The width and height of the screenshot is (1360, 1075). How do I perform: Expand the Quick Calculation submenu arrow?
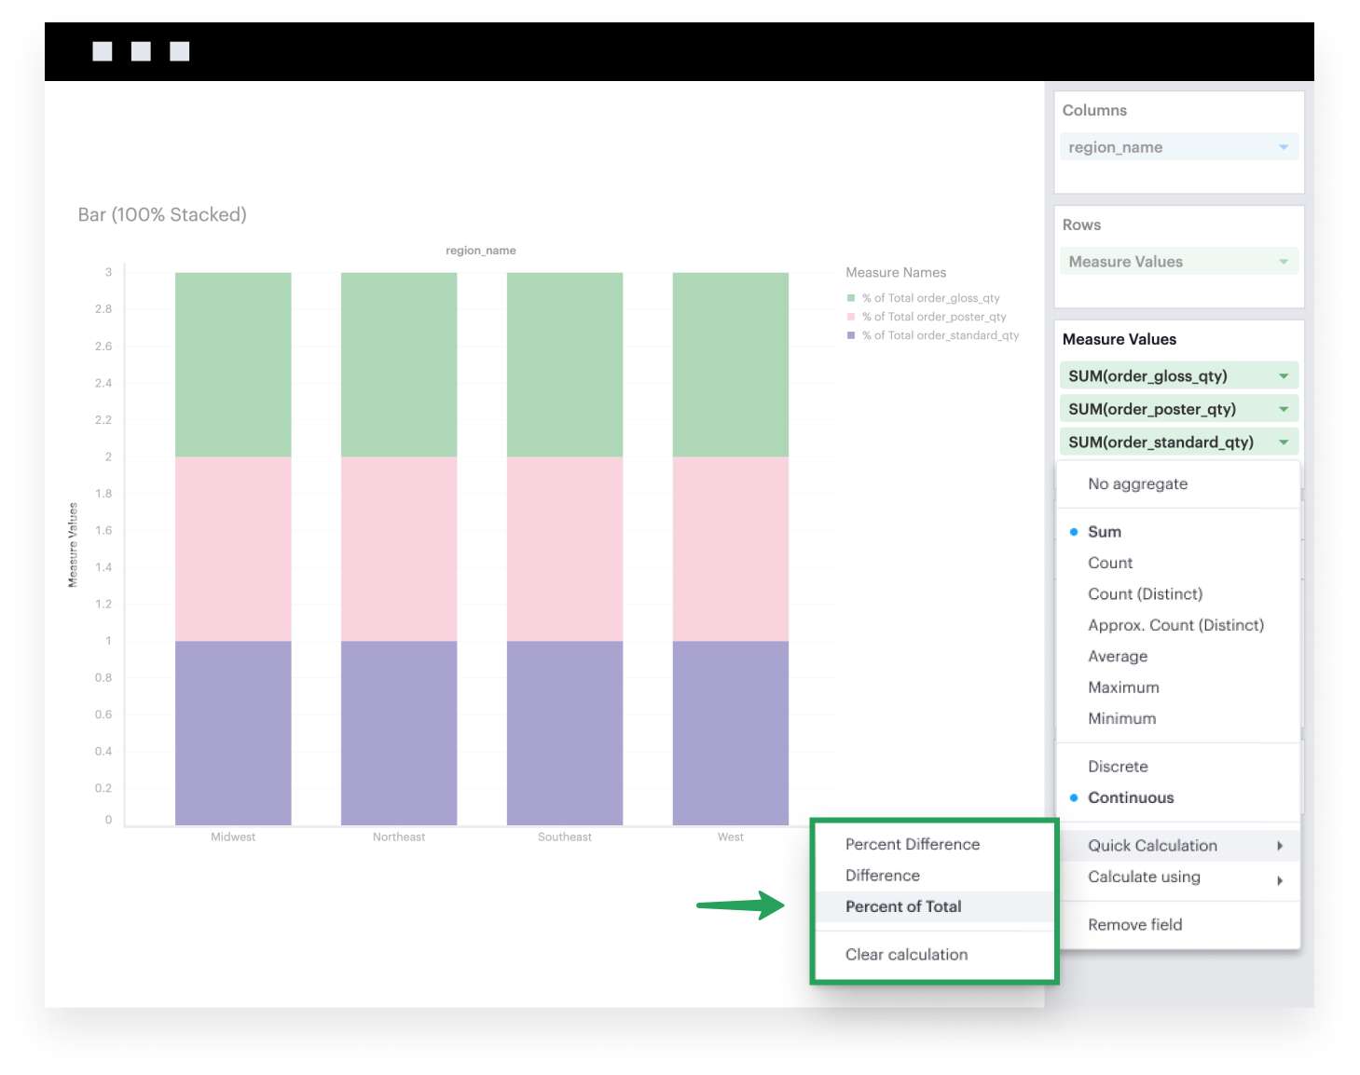1280,846
